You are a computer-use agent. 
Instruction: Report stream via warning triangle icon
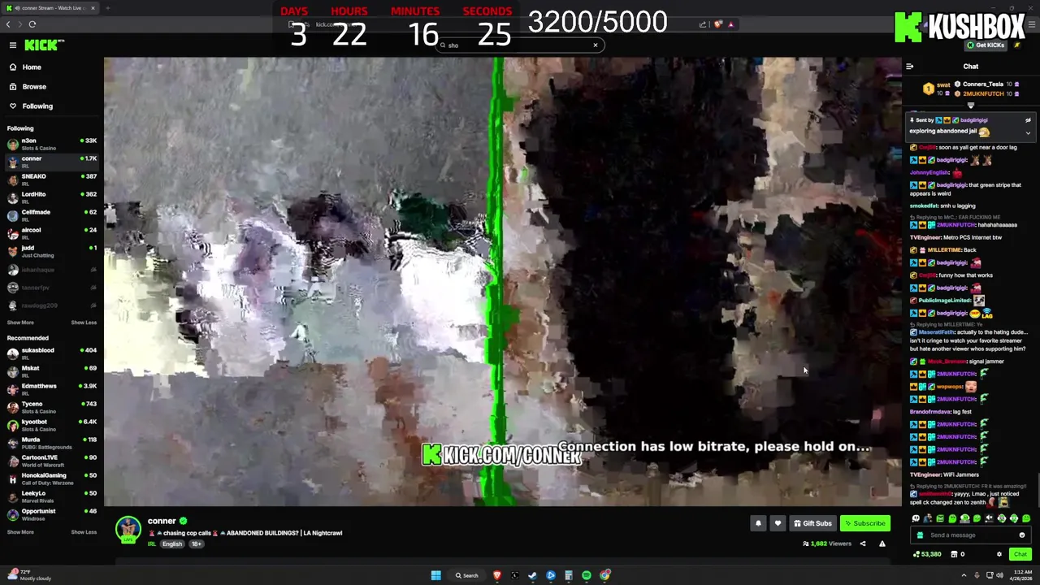tap(882, 544)
